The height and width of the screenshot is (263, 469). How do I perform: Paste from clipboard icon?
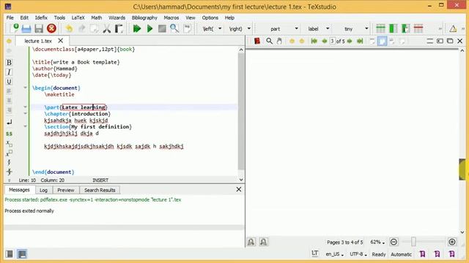119,28
